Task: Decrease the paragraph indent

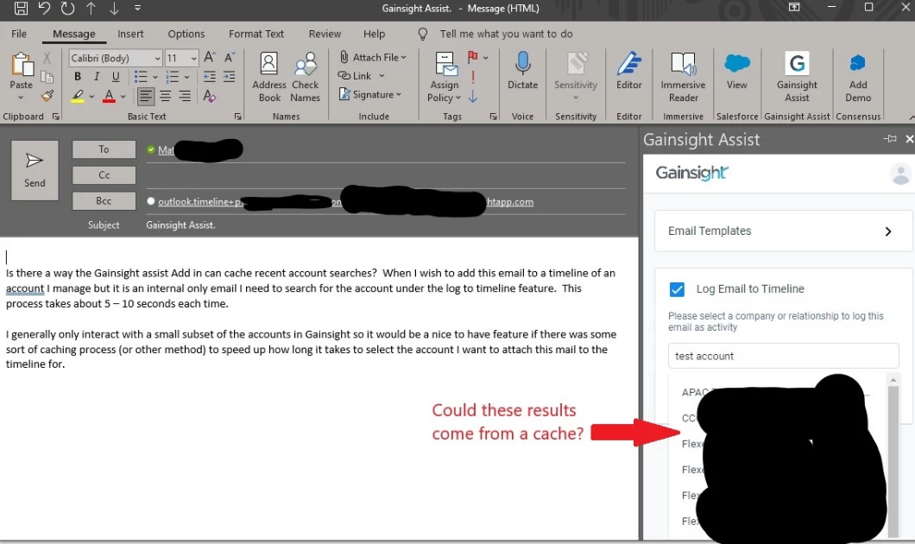Action: (210, 77)
